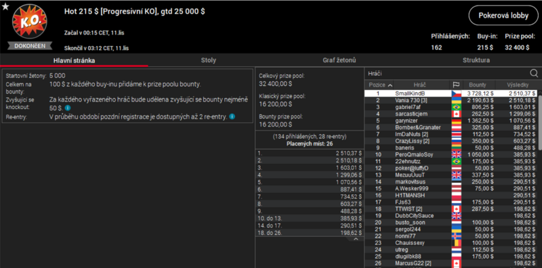
Task: Sort by Pozice column arrow
Action: point(390,85)
